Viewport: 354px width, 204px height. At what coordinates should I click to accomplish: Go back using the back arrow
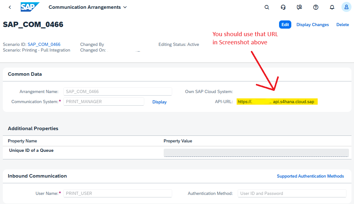10,7
